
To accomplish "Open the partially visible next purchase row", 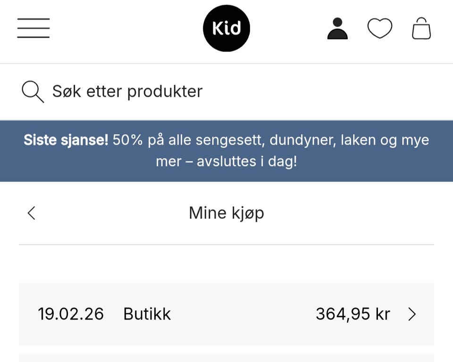I will pos(226,358).
